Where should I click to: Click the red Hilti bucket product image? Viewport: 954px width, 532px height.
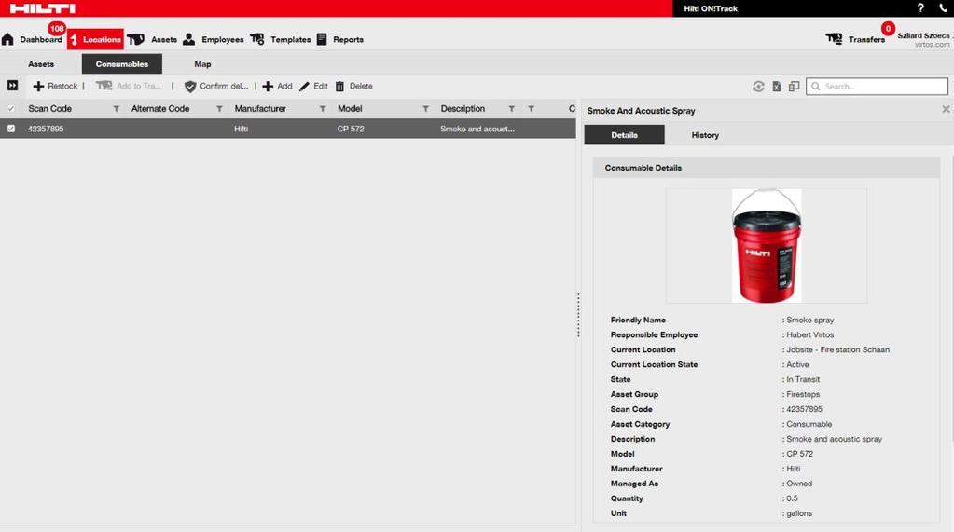[x=767, y=246]
